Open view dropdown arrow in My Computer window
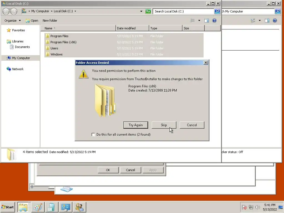 coord(260,21)
